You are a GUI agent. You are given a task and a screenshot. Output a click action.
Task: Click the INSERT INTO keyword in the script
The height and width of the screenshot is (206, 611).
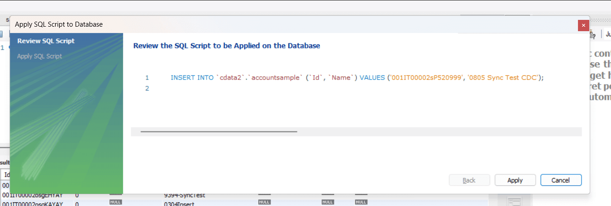pyautogui.click(x=192, y=78)
